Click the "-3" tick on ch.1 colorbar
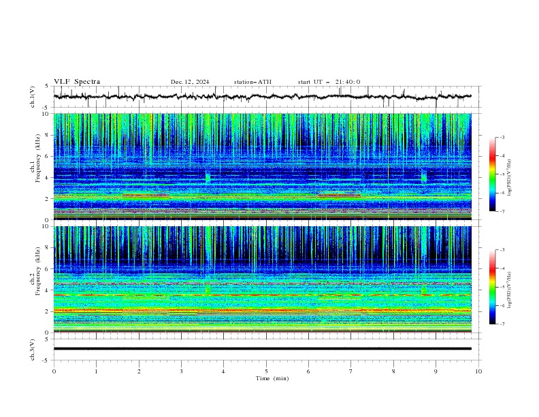The width and height of the screenshot is (539, 417). (502, 137)
